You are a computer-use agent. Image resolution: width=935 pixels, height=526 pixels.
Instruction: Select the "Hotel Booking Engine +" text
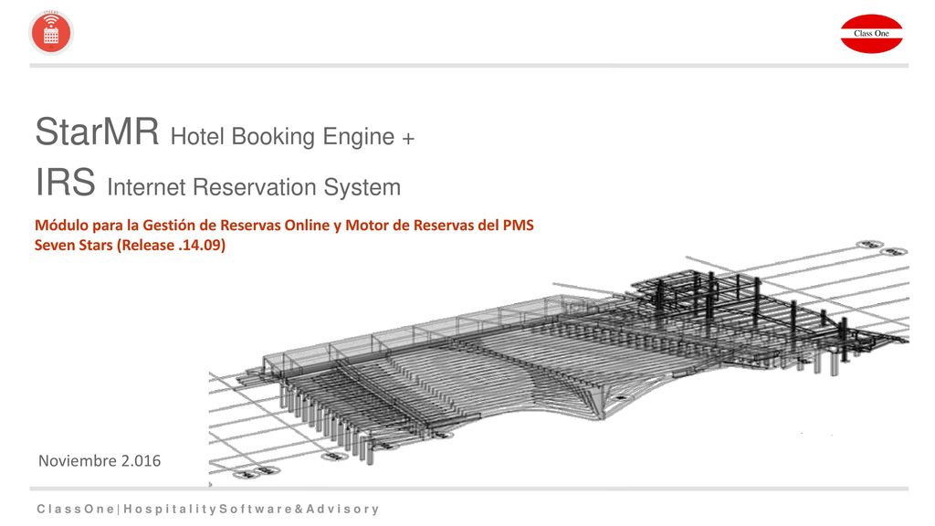coord(292,137)
